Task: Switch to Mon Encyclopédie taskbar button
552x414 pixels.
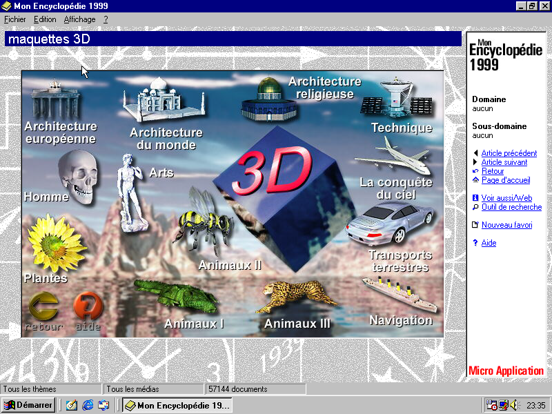Action: tap(177, 405)
